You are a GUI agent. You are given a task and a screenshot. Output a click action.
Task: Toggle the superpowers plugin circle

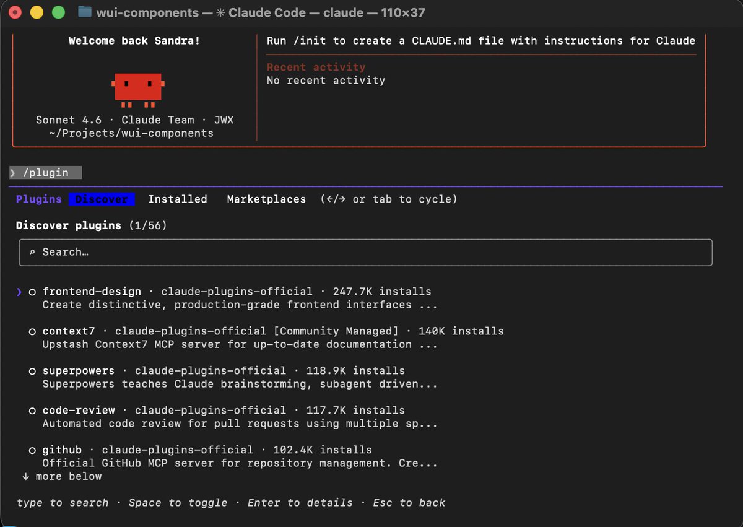click(32, 372)
